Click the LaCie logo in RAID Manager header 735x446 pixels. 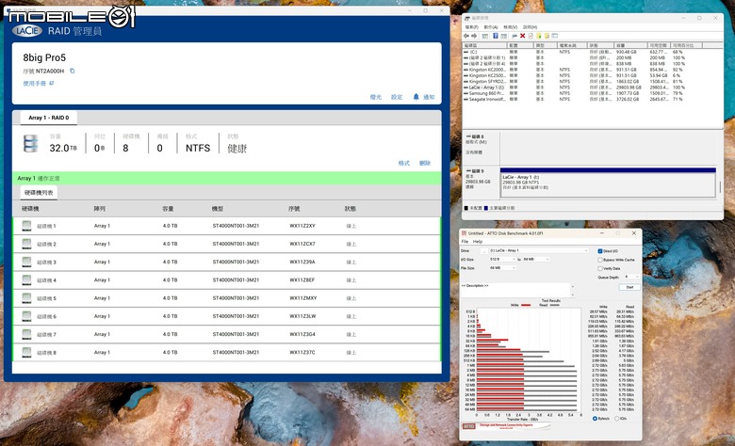27,31
